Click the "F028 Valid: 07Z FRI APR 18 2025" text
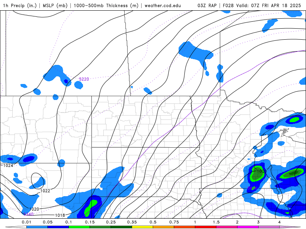 click(x=262, y=5)
